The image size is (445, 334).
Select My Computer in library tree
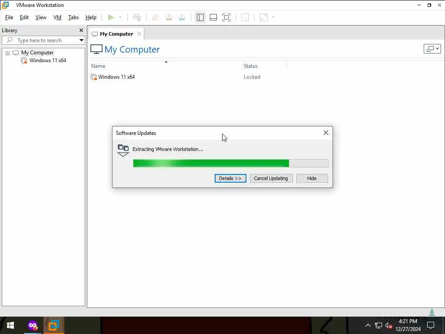tap(37, 53)
